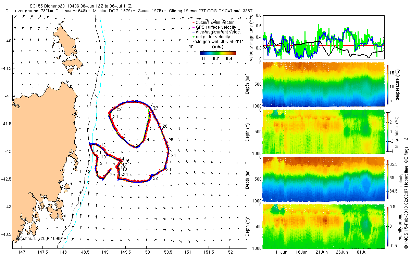Click the longitude tick '148'
This screenshot has width=411, height=256.
coord(63,252)
